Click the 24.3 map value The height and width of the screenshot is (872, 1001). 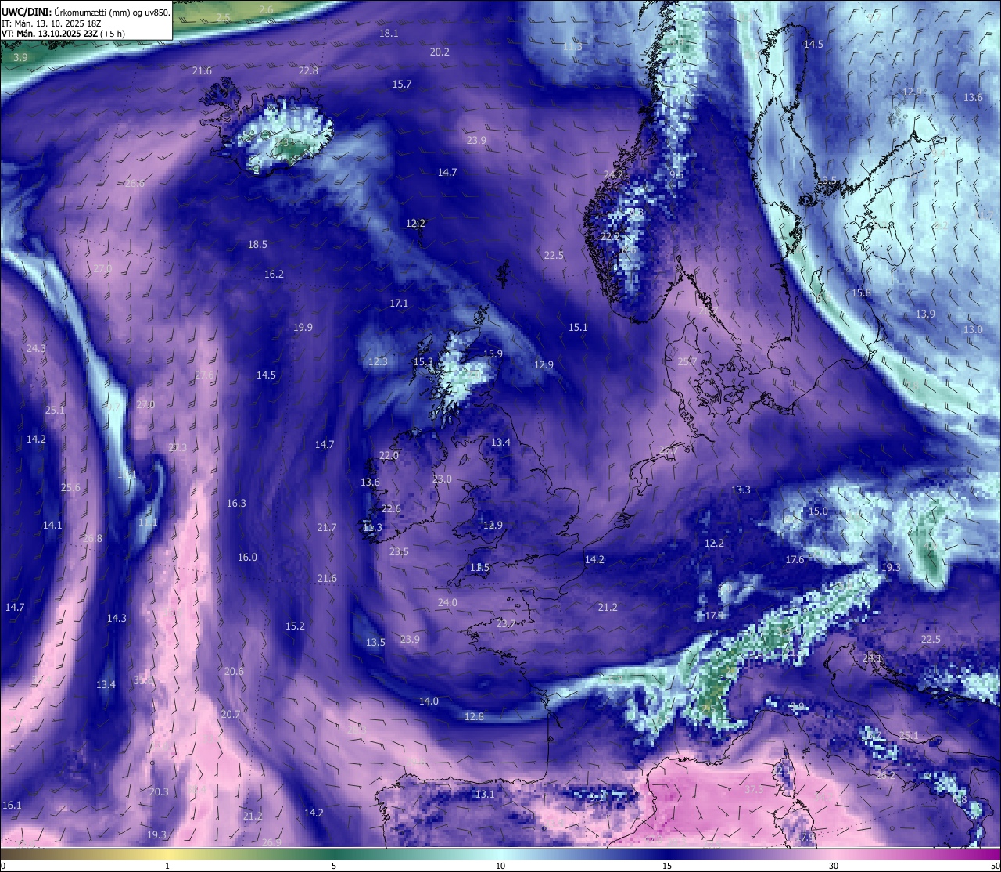coord(36,349)
